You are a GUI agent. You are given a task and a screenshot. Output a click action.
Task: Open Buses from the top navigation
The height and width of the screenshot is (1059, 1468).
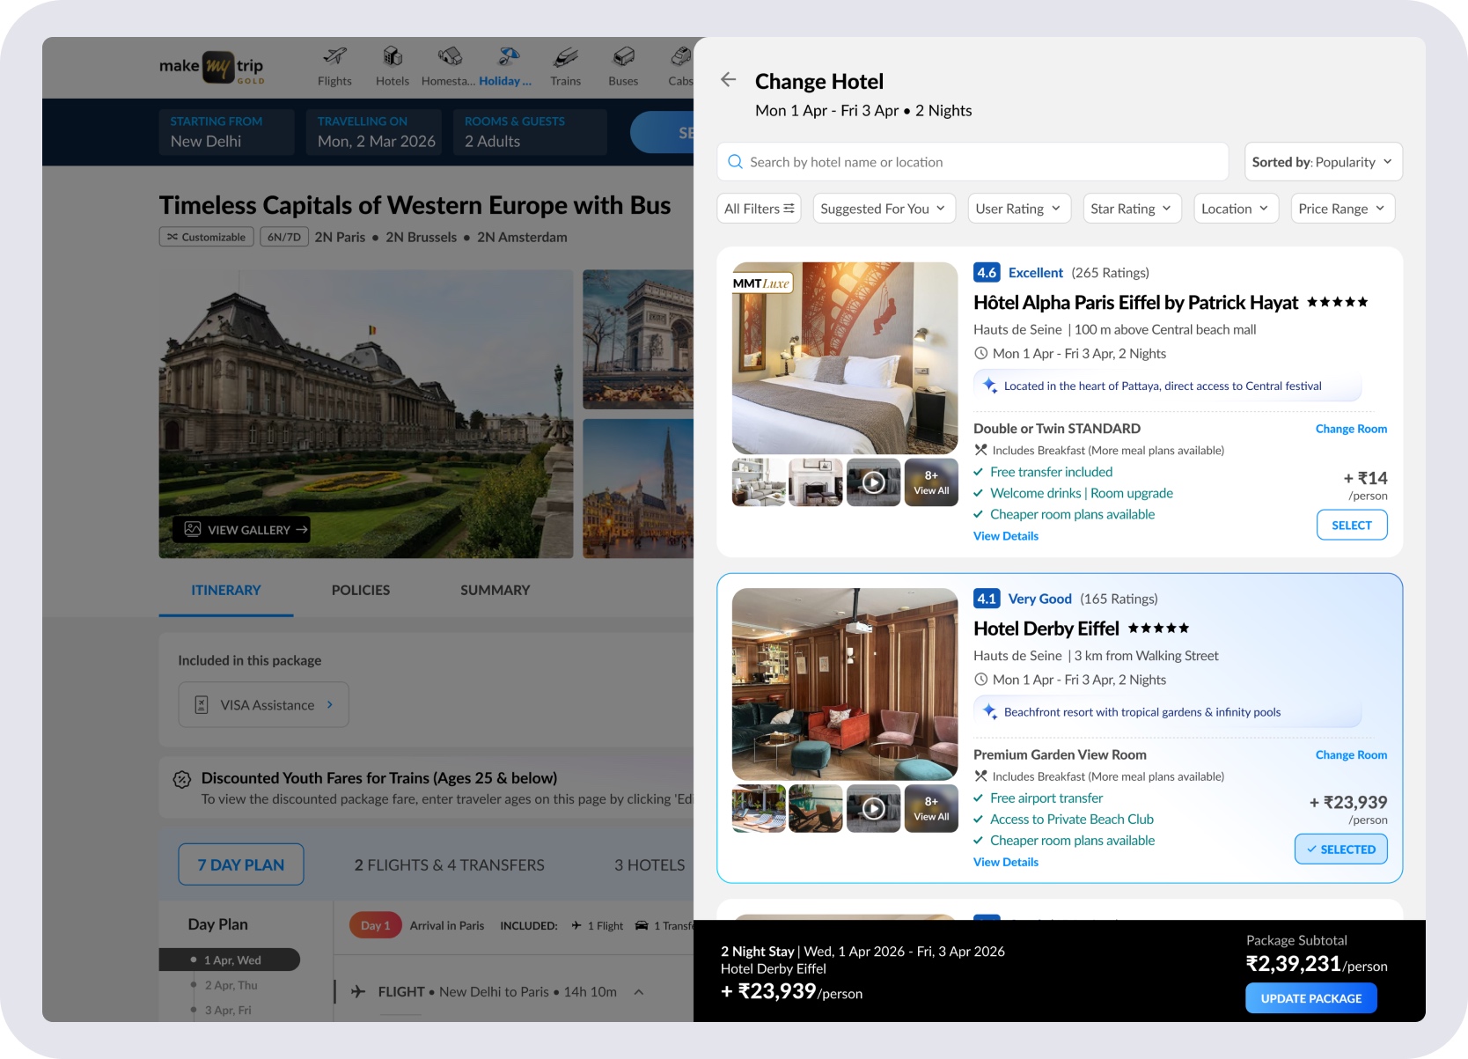pos(623,67)
